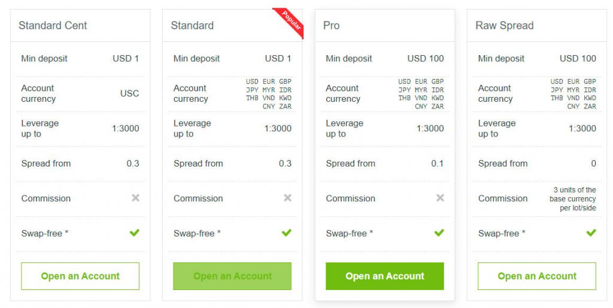Open an Account for Standard
Image resolution: width=613 pixels, height=308 pixels.
coord(232,276)
